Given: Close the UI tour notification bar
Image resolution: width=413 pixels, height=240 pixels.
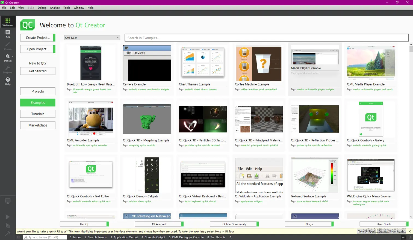Looking at the screenshot, I should tap(410, 231).
